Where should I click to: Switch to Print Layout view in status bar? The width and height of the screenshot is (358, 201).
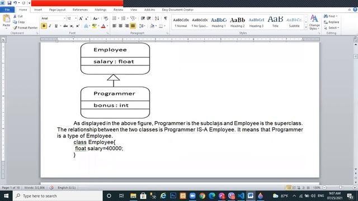click(x=289, y=188)
